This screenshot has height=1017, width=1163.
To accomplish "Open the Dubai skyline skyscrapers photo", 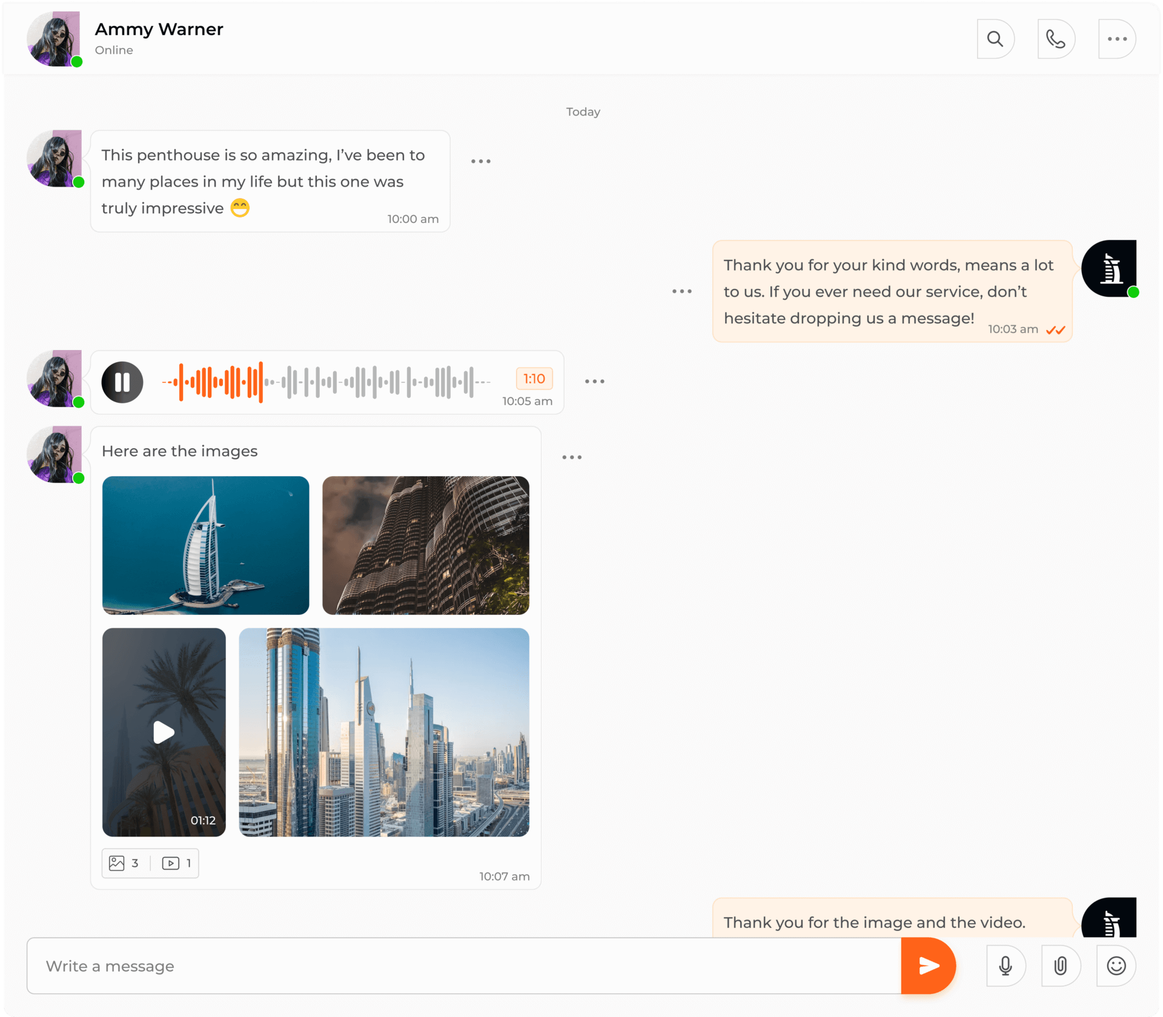I will [x=384, y=732].
